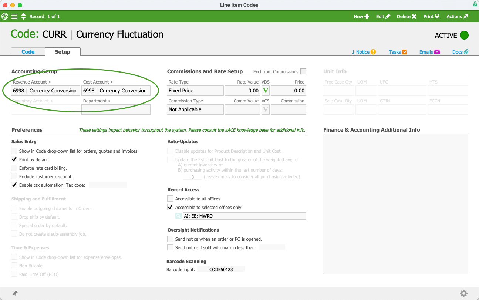Click the Rate Value field
479x300 pixels.
pyautogui.click(x=243, y=91)
